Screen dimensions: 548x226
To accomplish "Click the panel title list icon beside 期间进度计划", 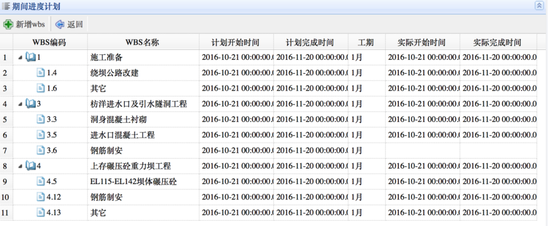I will click(6, 6).
